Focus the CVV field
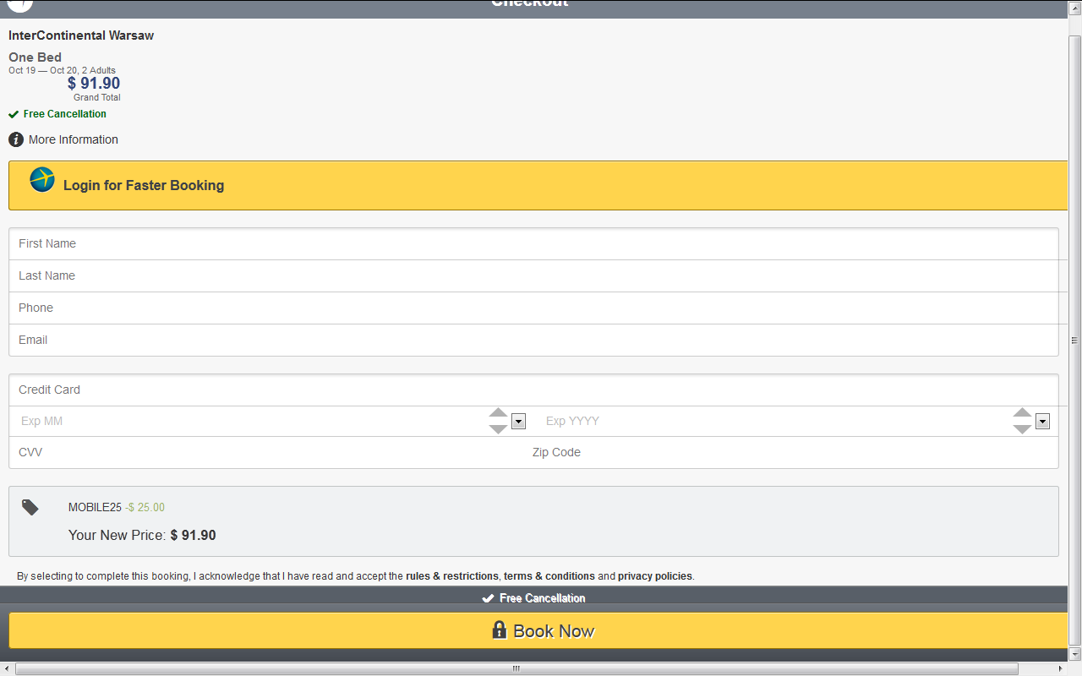 coord(266,452)
